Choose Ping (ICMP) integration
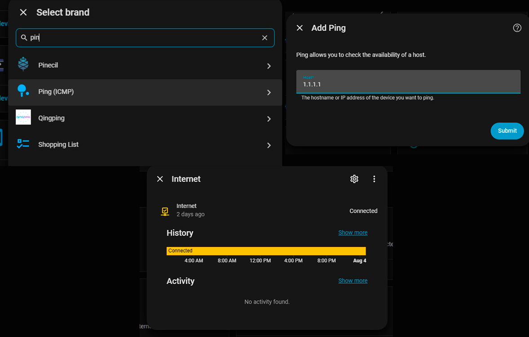The height and width of the screenshot is (337, 529). point(145,92)
